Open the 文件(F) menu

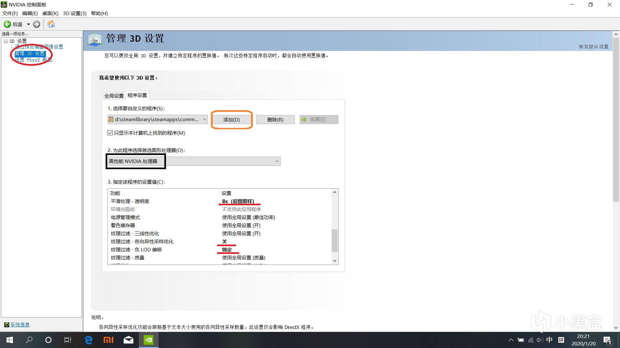pyautogui.click(x=10, y=13)
